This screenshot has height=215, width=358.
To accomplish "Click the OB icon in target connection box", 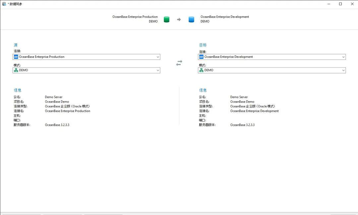I will click(201, 57).
